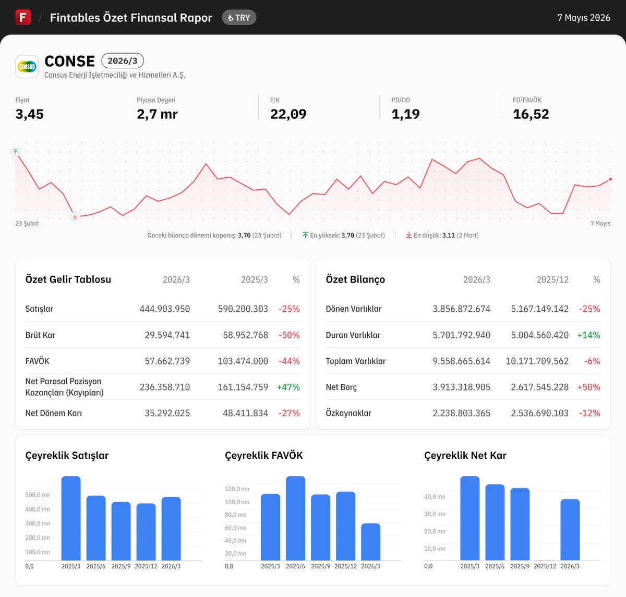Click the Consus company logo
626x597 pixels.
[27, 67]
